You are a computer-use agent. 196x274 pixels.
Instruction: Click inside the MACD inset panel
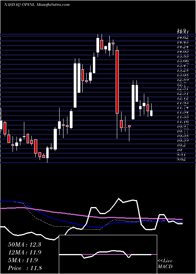[x=108, y=254]
